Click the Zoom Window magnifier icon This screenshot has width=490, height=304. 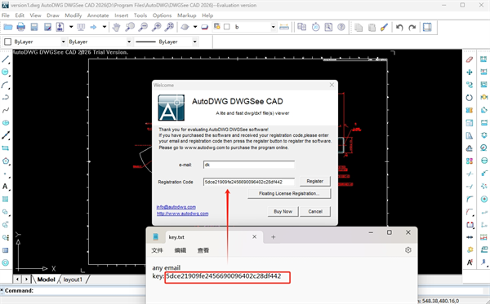pos(130,27)
